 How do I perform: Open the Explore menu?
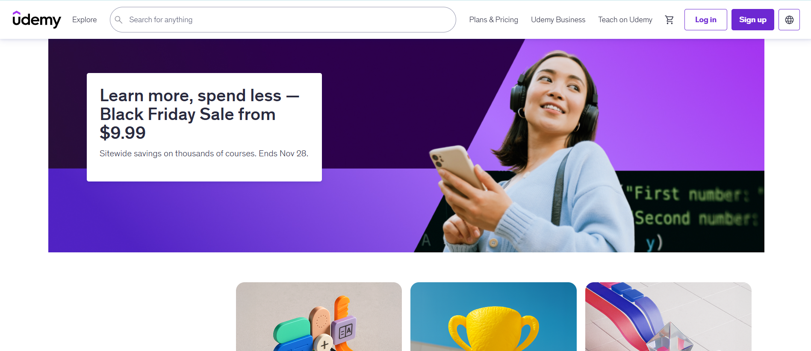tap(84, 20)
